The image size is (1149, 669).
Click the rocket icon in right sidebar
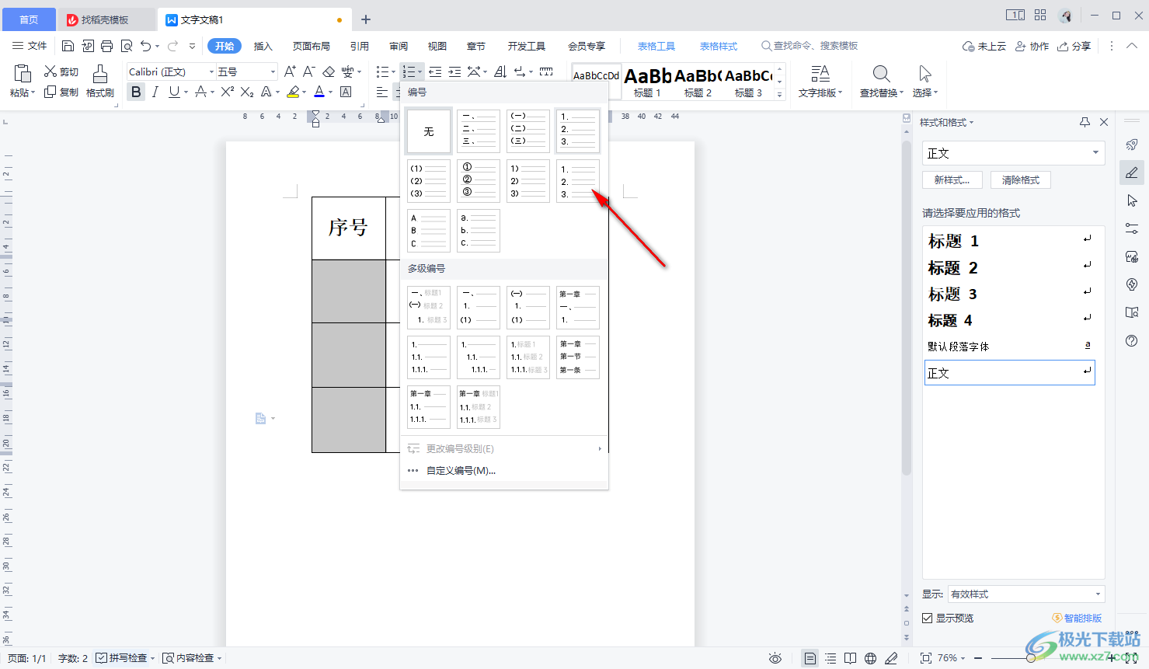[1132, 145]
